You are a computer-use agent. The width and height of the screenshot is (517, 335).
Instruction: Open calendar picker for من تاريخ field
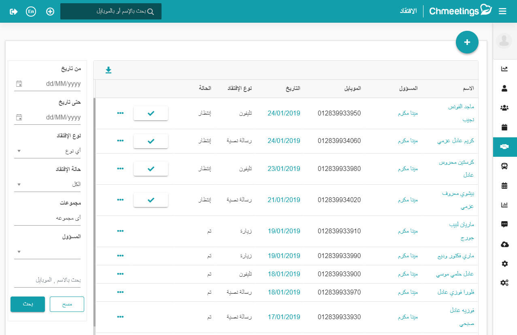coord(19,84)
